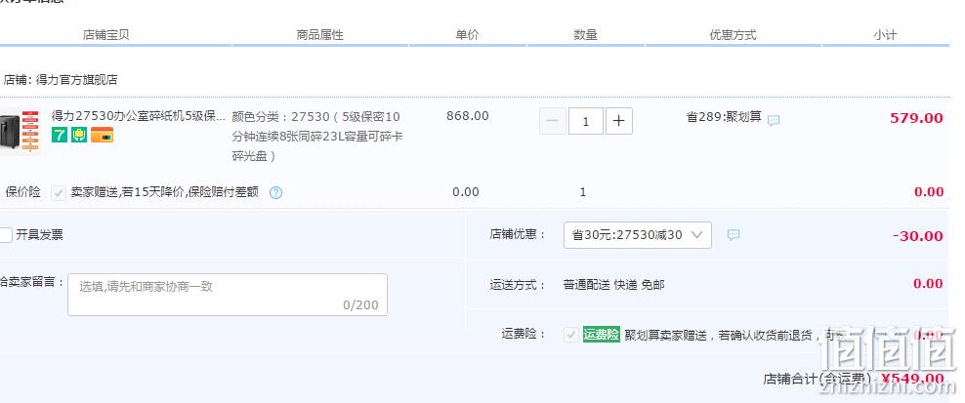Toggle the 运费险 shipping insurance checkbox
Viewport: 965px width, 403px height.
pyautogui.click(x=571, y=335)
